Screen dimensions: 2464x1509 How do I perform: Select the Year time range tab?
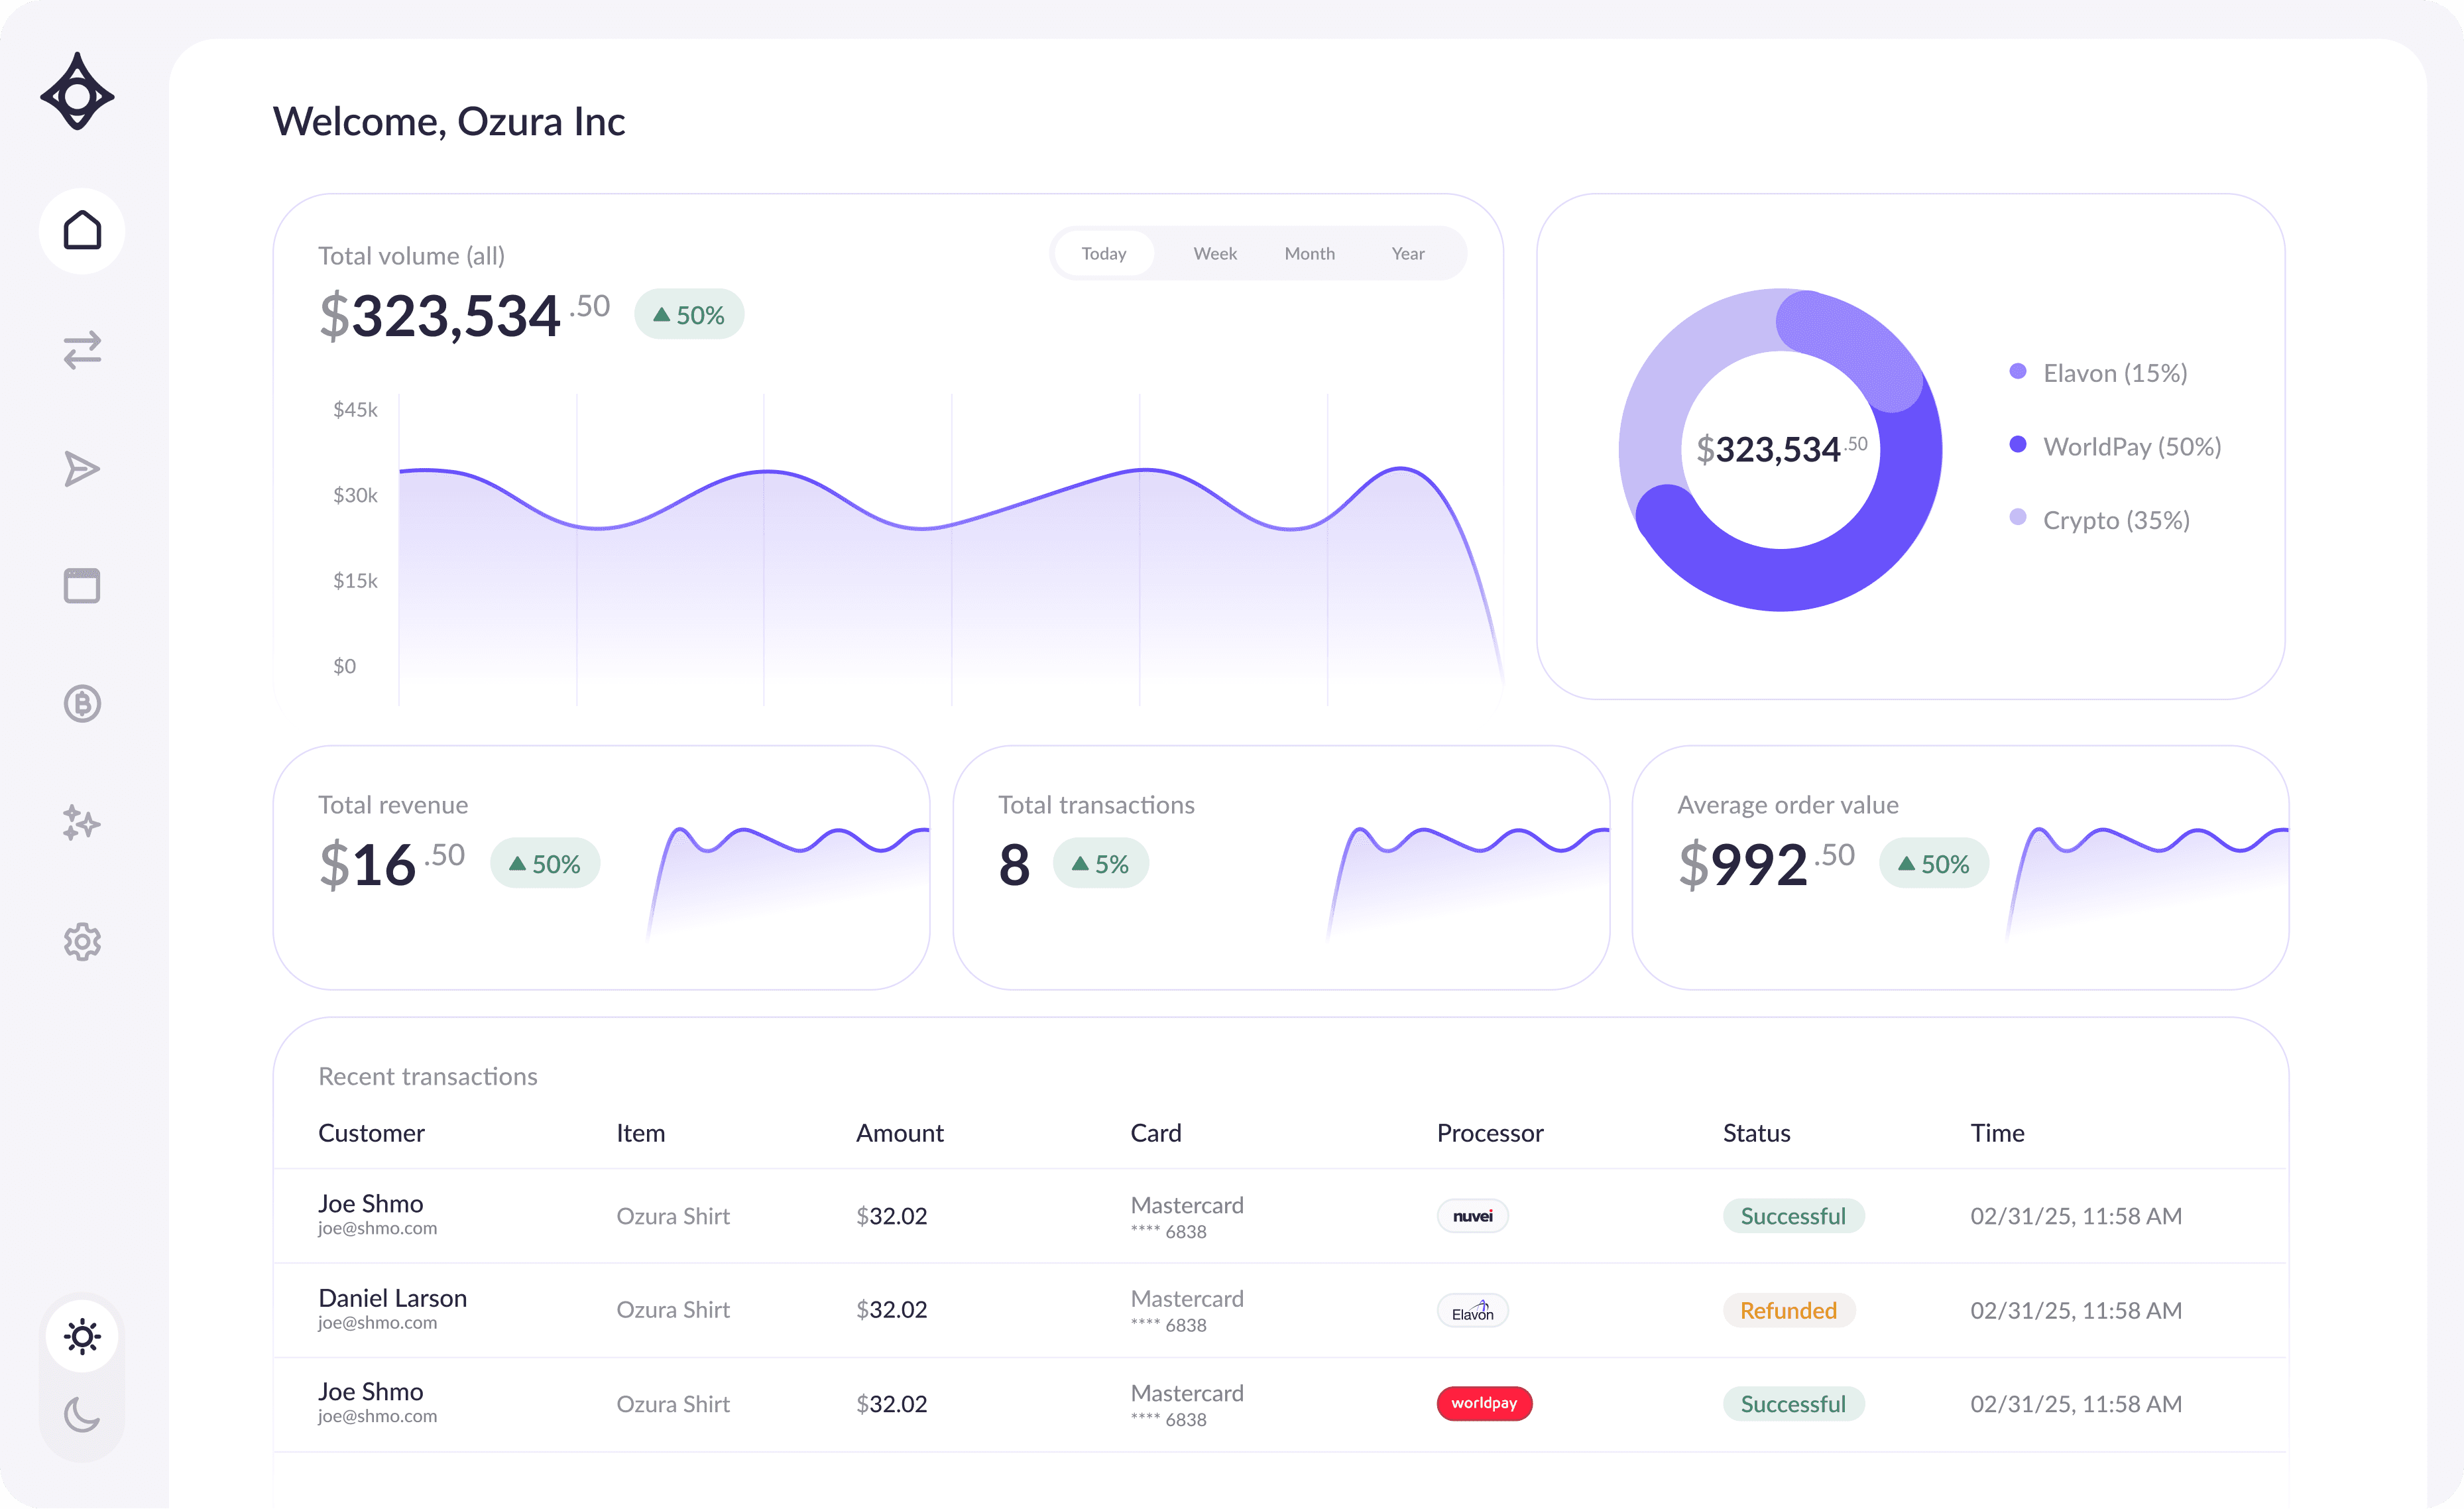point(1407,254)
